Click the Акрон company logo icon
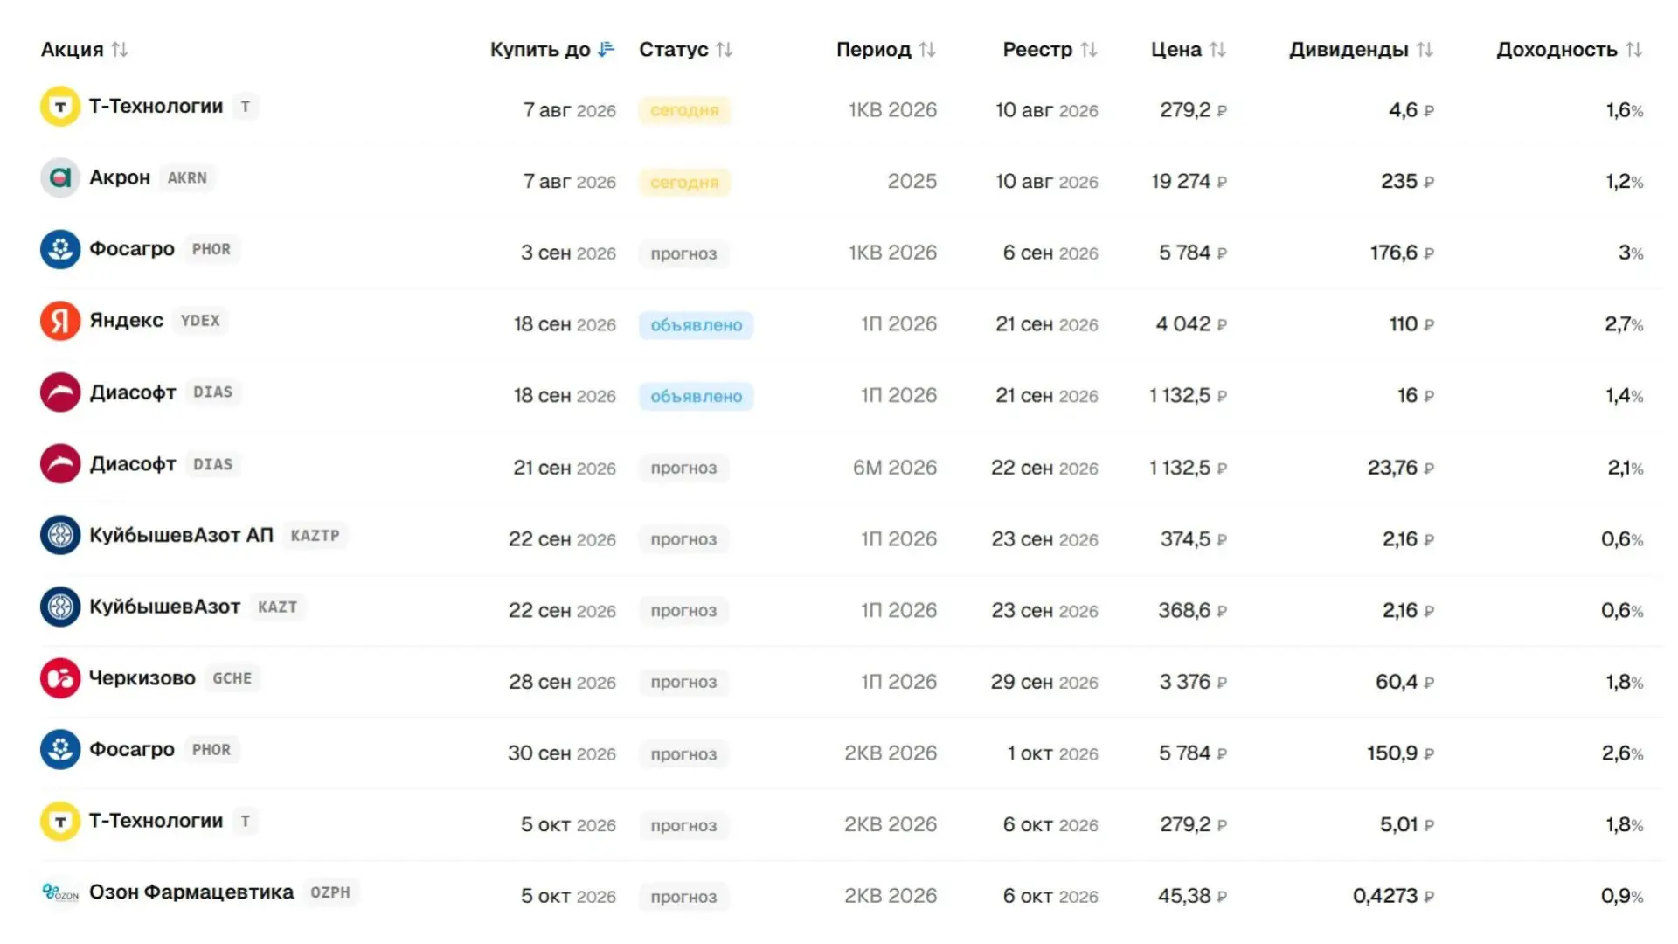Screen dimensions: 1678x944 click(60, 178)
